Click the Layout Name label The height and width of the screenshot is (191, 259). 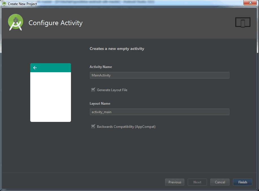tap(100, 104)
